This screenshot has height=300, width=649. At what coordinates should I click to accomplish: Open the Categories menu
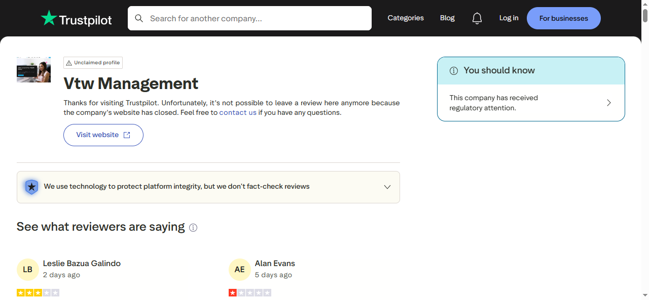coord(406,18)
